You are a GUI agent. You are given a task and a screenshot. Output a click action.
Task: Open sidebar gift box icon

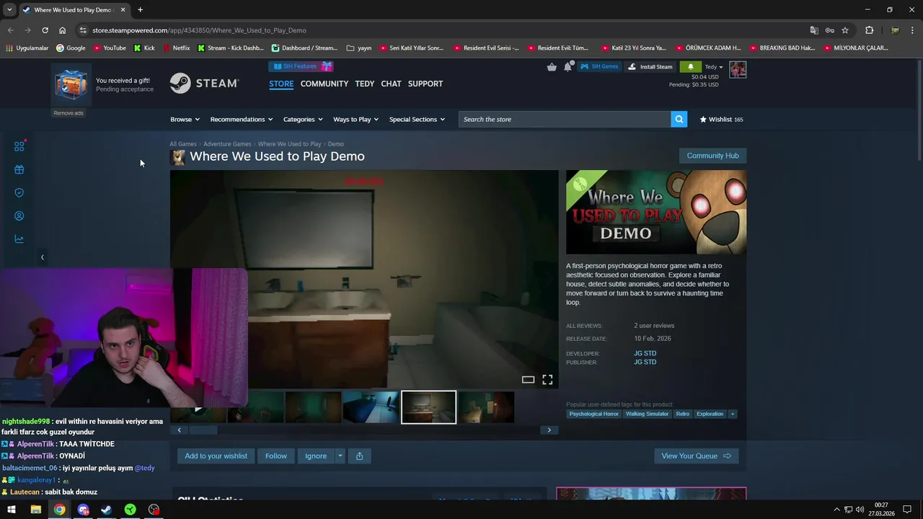point(19,169)
